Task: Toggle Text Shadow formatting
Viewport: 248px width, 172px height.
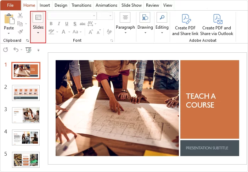Action: [75, 24]
